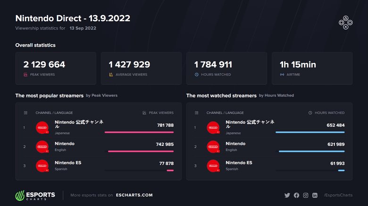The image size is (368, 206).
Task: Click the 621 989 value
Action: coord(336,144)
